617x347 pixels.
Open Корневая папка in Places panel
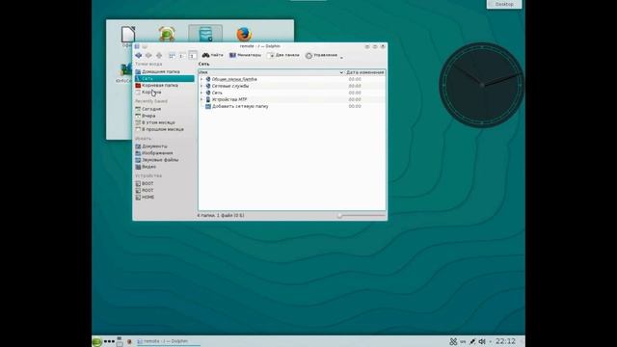[165, 86]
